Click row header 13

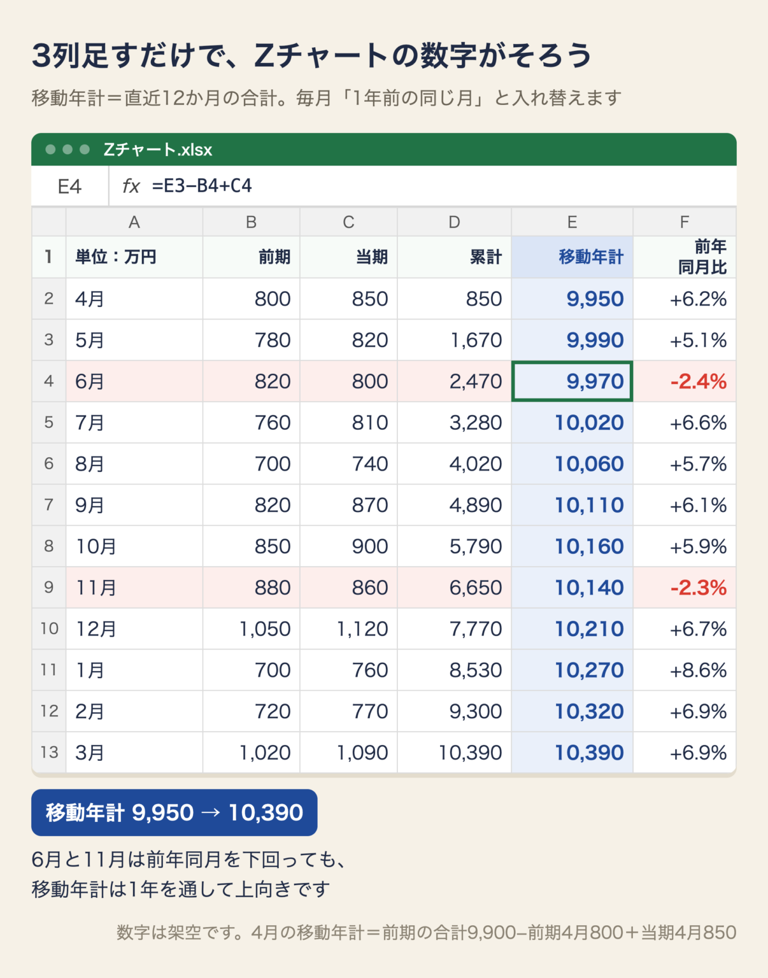[49, 753]
